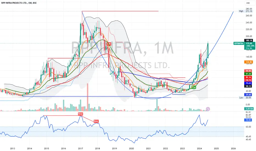Select the orange 124.82 moving average label
The width and height of the screenshot is (256, 151).
[x=249, y=62]
